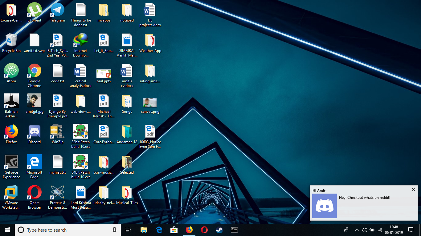Image resolution: width=421 pixels, height=236 pixels.
Task: Open File Explorer from the taskbar
Action: click(x=144, y=230)
